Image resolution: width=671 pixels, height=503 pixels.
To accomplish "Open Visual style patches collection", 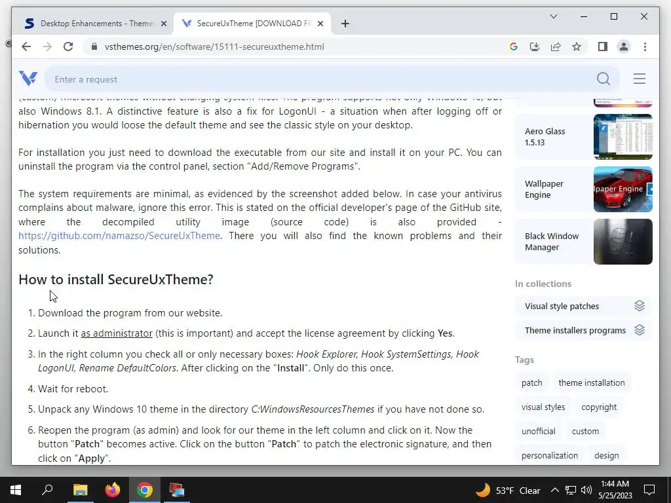I will pyautogui.click(x=584, y=306).
